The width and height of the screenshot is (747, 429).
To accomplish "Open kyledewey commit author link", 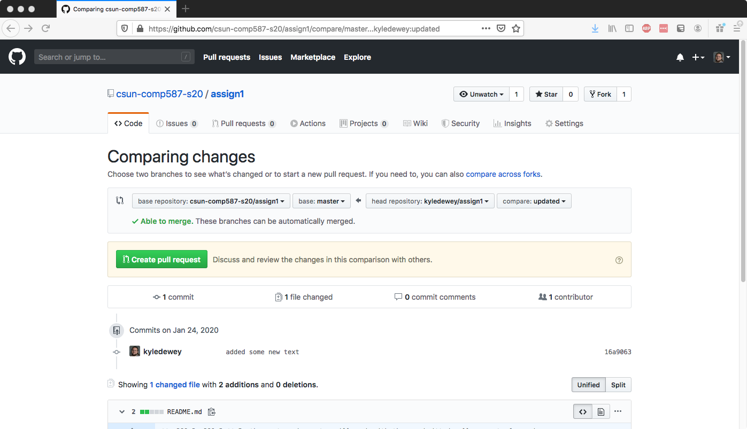I will pos(163,352).
